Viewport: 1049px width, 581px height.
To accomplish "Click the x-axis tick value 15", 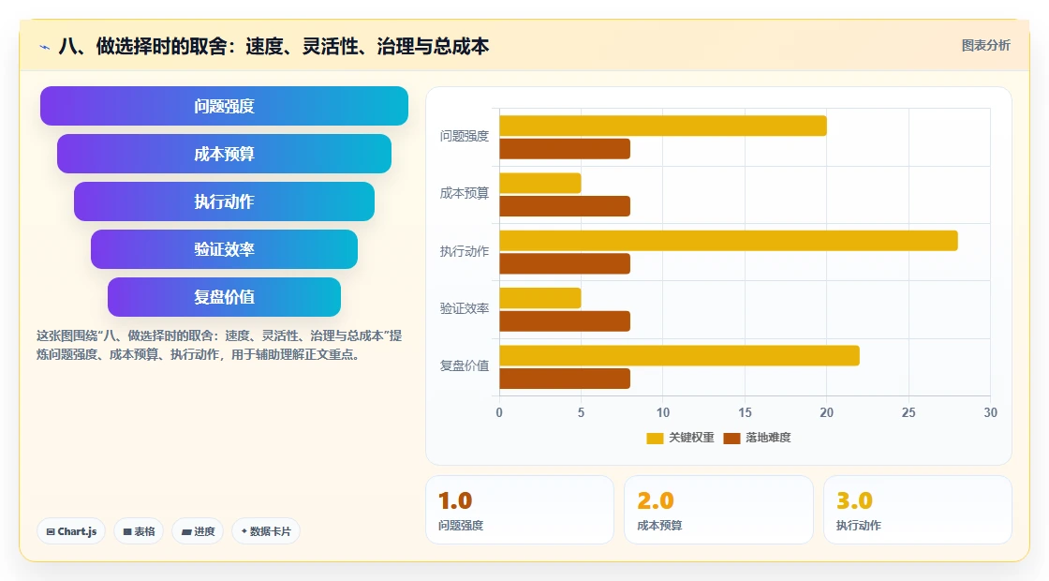I will pyautogui.click(x=745, y=413).
